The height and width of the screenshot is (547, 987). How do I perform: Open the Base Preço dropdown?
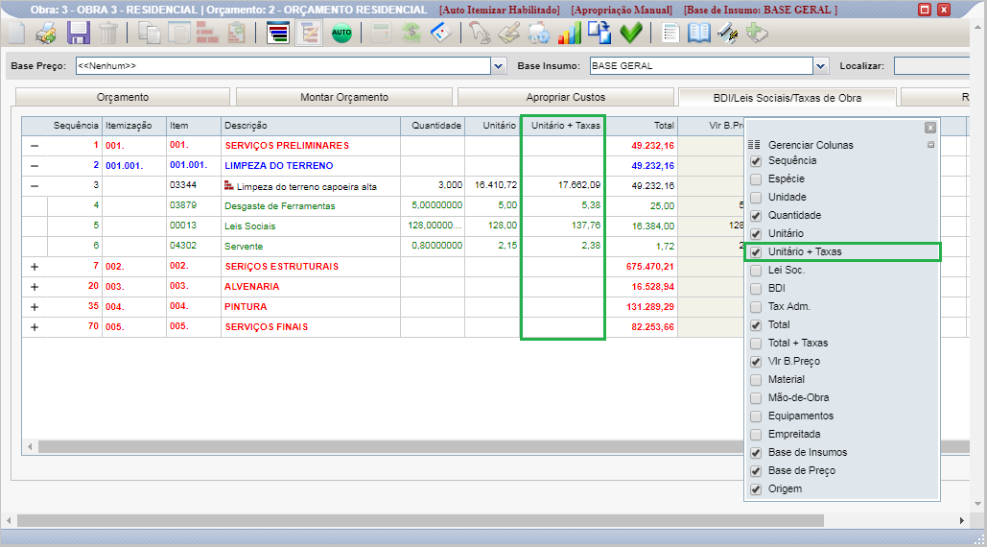[x=499, y=65]
